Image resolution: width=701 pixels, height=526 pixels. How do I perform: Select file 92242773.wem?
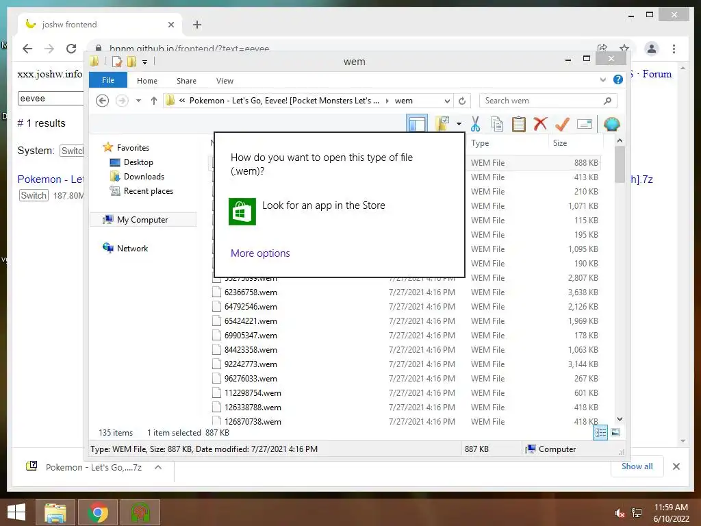[x=251, y=364]
